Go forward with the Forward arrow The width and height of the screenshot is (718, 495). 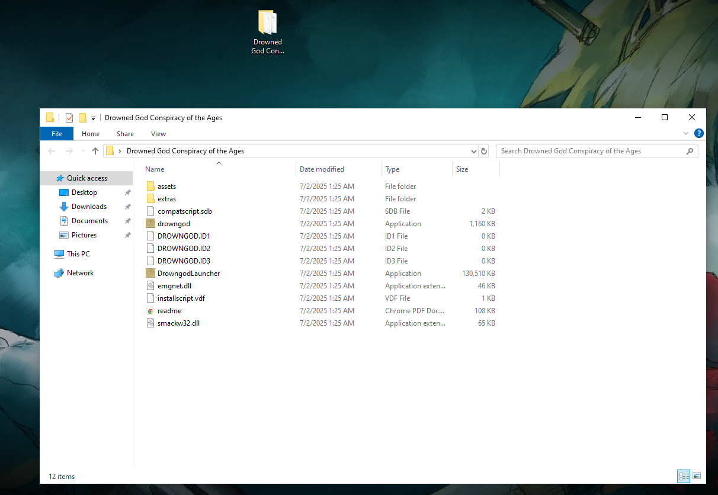coord(69,151)
